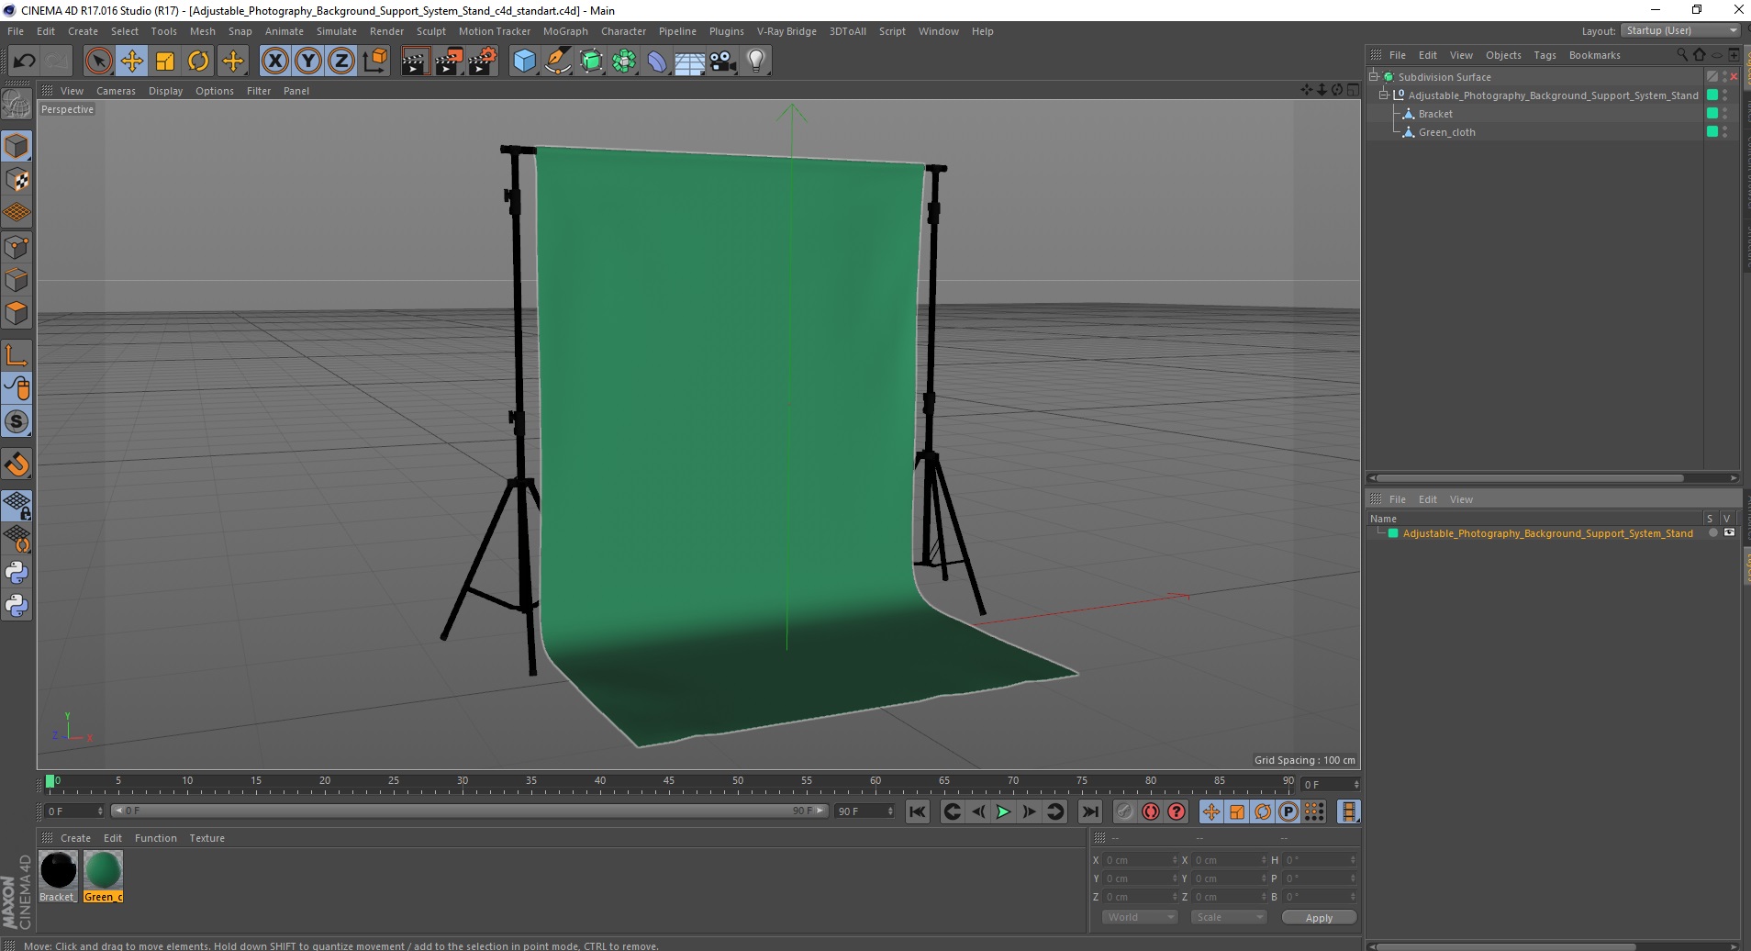
Task: Play the animation forward
Action: pyautogui.click(x=1003, y=811)
